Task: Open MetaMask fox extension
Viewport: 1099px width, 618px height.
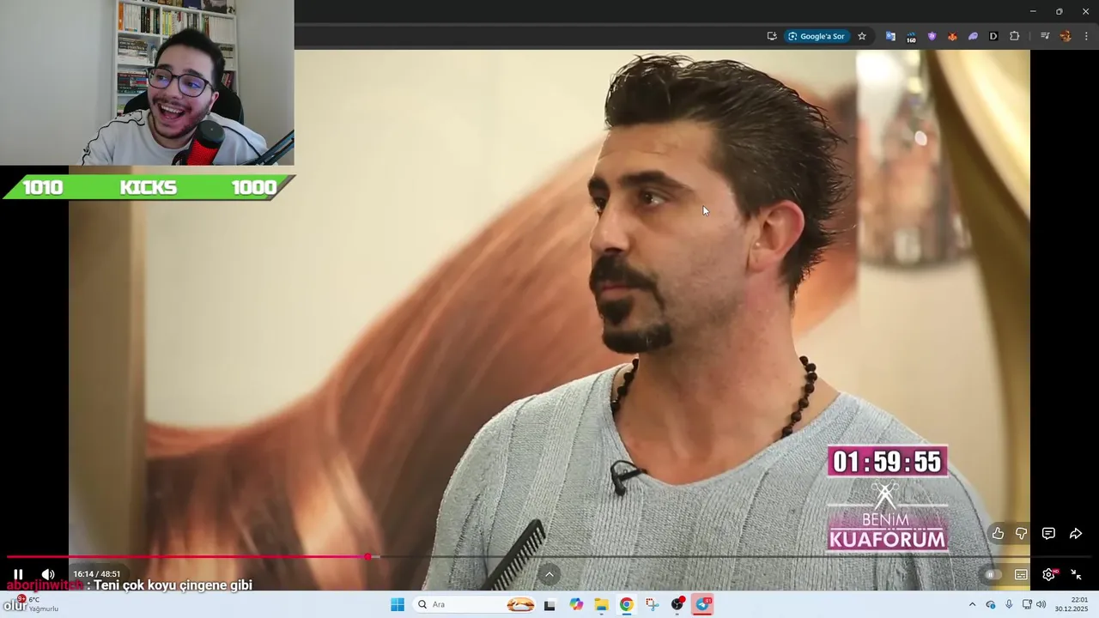Action: pos(952,36)
